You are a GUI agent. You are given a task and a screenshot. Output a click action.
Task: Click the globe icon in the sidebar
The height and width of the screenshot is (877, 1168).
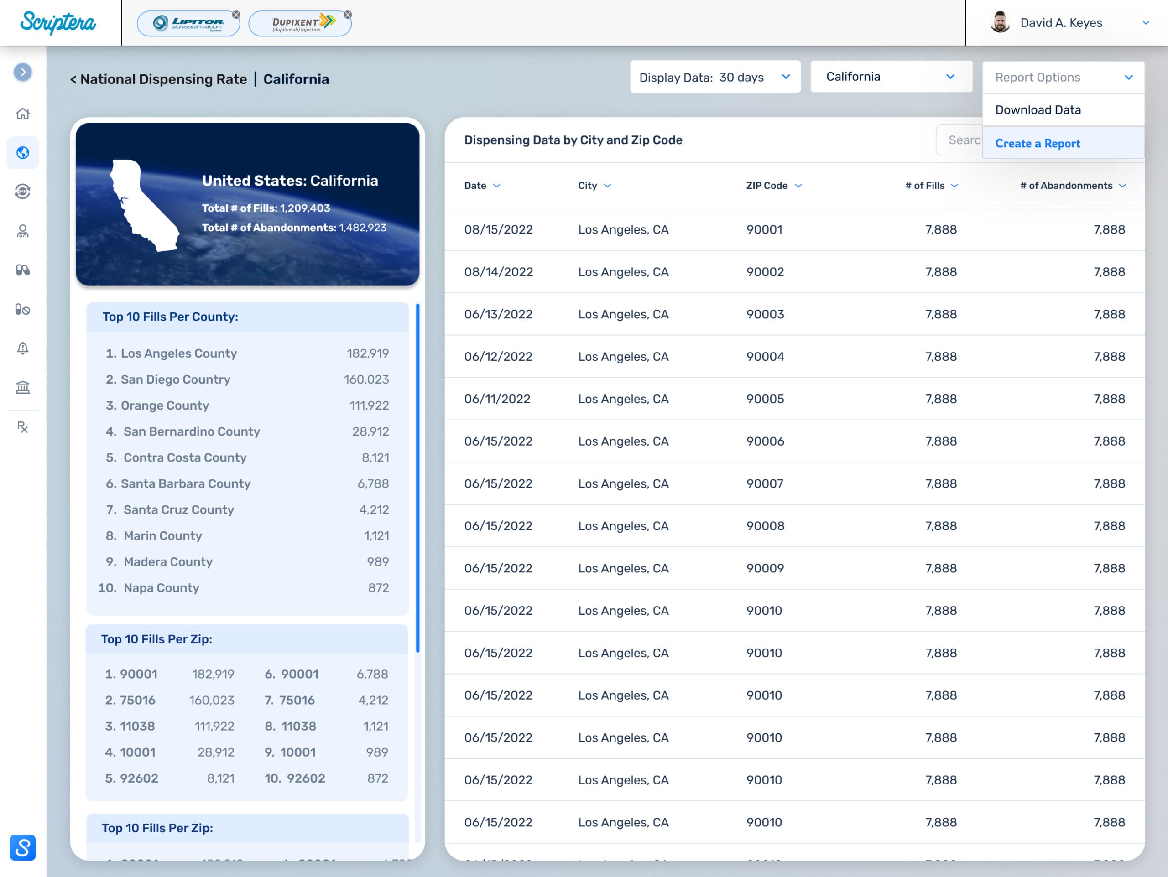click(23, 152)
